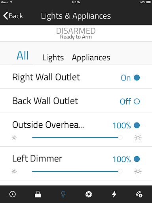
Task: Click the bright sun icon for Outside Overhead
Action: point(138,138)
